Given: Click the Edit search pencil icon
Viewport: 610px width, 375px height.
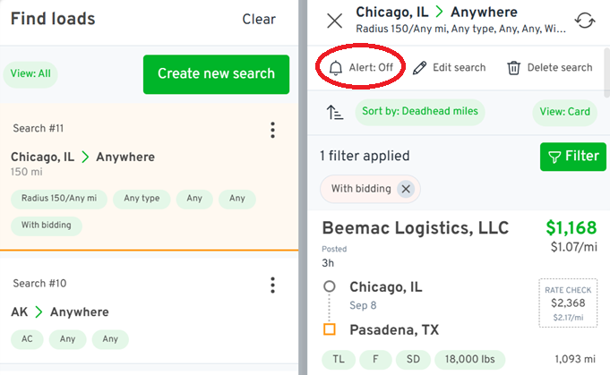Looking at the screenshot, I should (420, 67).
